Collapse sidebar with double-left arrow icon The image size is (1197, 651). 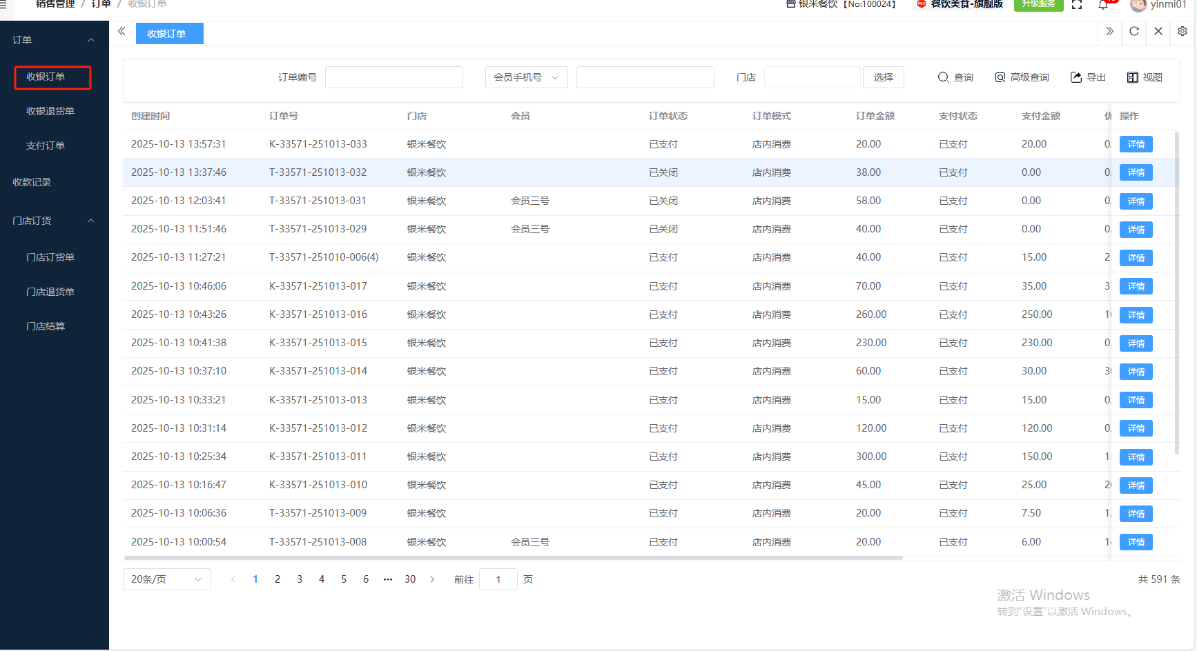click(121, 32)
